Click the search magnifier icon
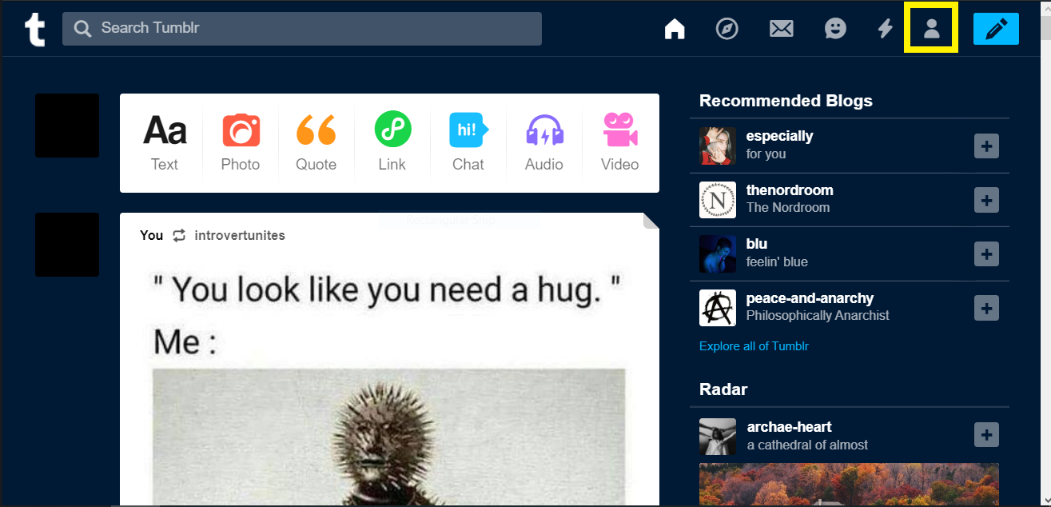The width and height of the screenshot is (1051, 507). point(82,29)
